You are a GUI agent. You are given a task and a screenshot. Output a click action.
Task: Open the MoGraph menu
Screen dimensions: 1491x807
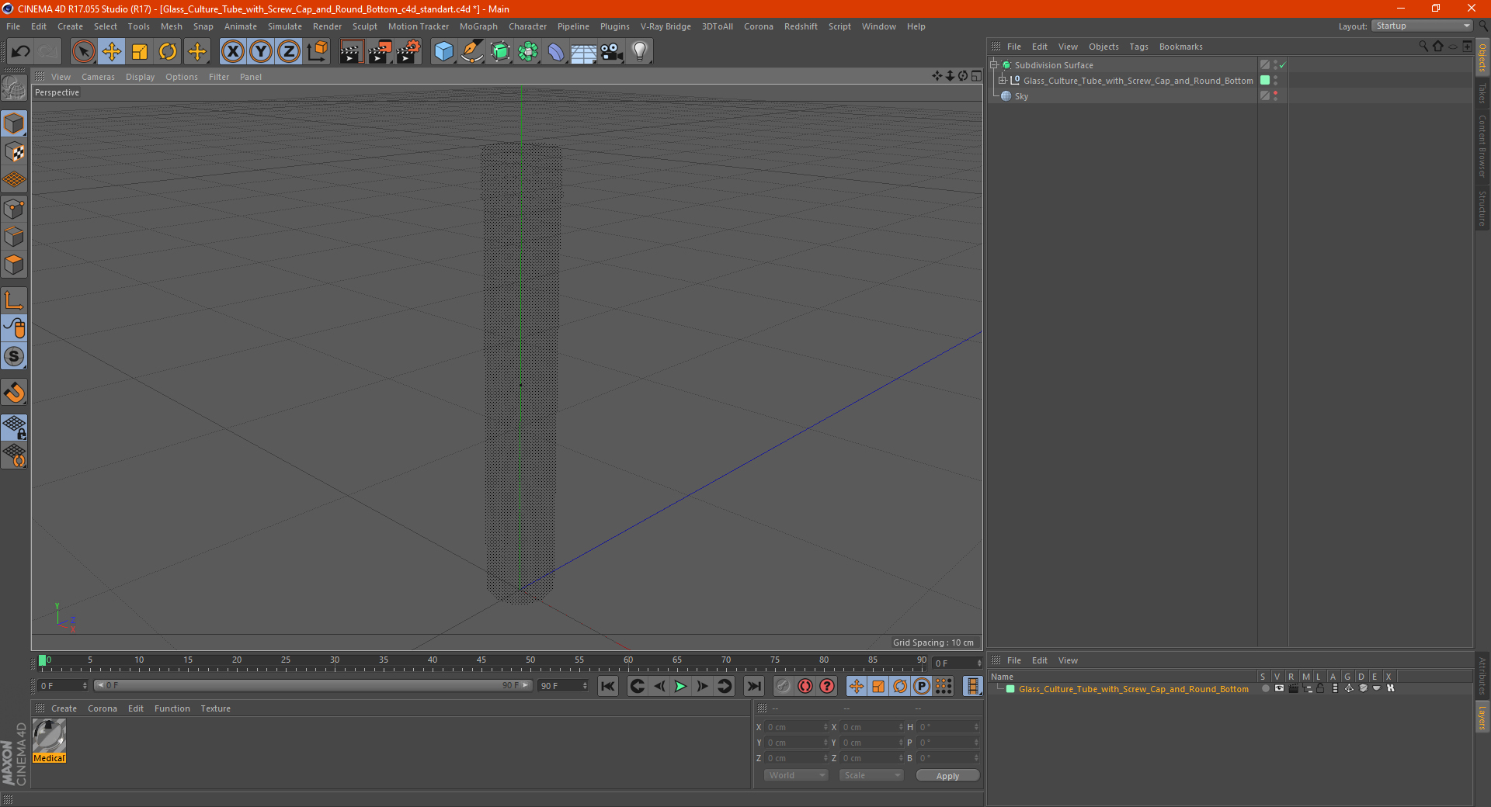(478, 26)
